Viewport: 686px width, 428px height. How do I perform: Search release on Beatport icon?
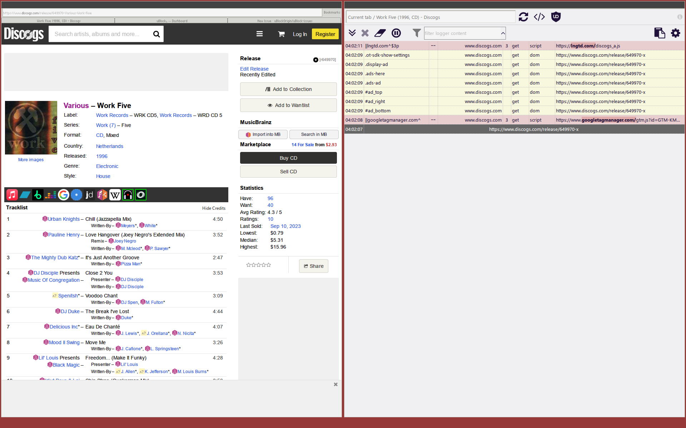pyautogui.click(x=38, y=195)
